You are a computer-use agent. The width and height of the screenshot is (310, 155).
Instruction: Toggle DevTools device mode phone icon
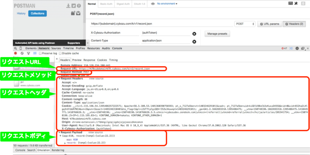(x=21, y=48)
